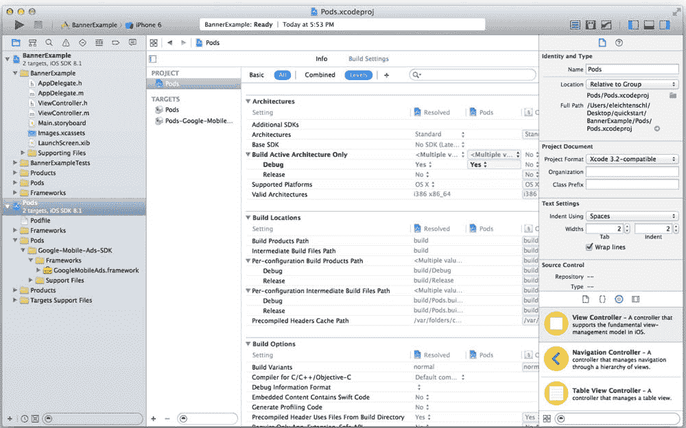Screen dimensions: 686x428
Task: Switch to the Info tab
Action: click(x=321, y=59)
